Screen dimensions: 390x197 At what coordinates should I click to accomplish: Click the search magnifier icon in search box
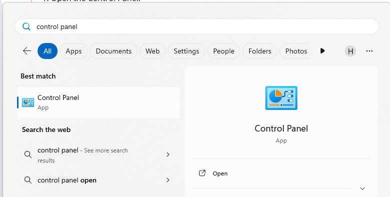click(x=27, y=26)
